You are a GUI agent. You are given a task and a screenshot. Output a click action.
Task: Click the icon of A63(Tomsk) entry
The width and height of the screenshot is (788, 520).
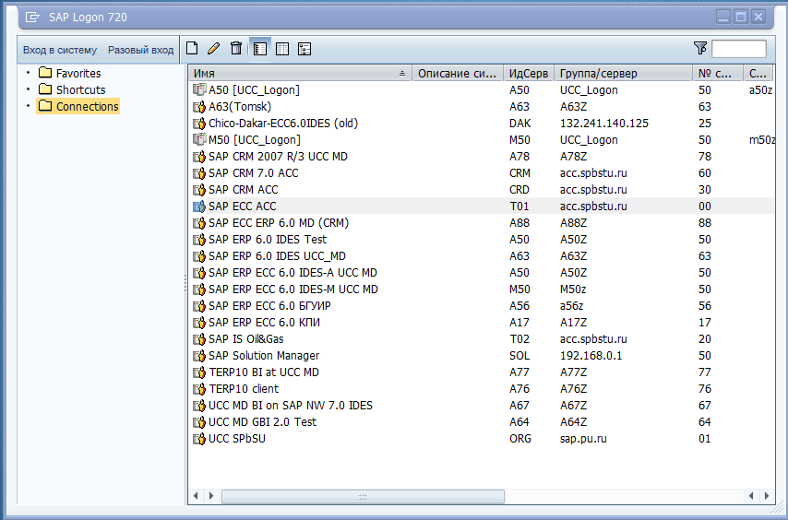coord(199,106)
